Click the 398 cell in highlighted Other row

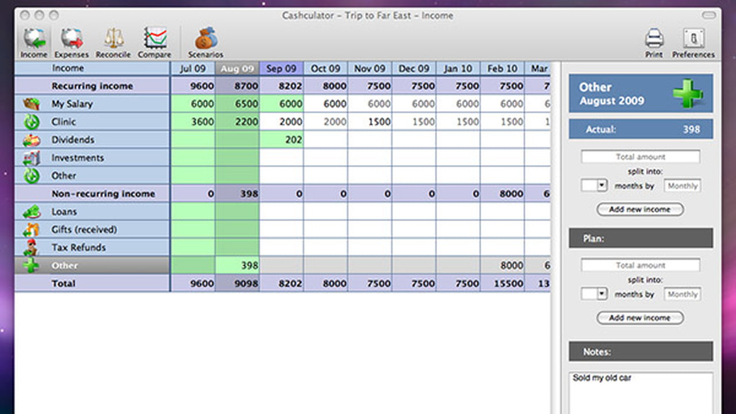tap(237, 266)
